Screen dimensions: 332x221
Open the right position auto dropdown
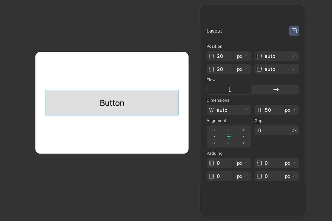tap(277, 56)
